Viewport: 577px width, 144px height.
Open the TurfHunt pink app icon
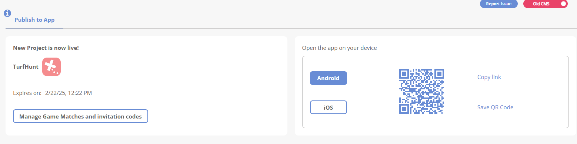[x=51, y=67]
